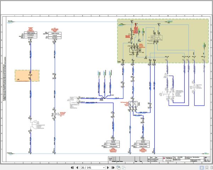
Task: Go to the next page
Action: pyautogui.click(x=108, y=168)
